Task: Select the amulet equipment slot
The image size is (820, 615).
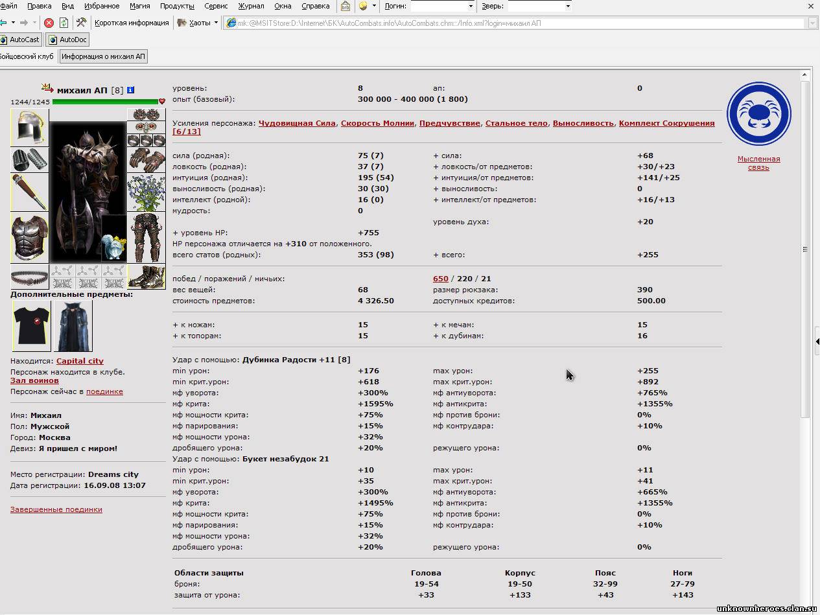Action: click(x=146, y=128)
